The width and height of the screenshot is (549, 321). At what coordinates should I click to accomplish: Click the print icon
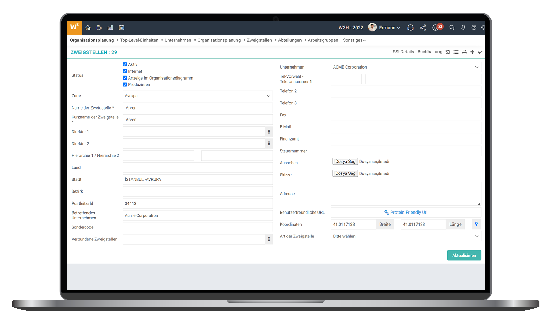pyautogui.click(x=464, y=52)
